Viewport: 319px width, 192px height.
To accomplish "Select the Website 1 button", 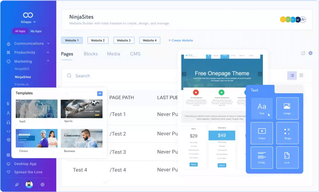I will click(72, 40).
